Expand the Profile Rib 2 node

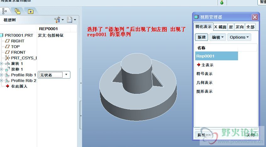(1, 80)
